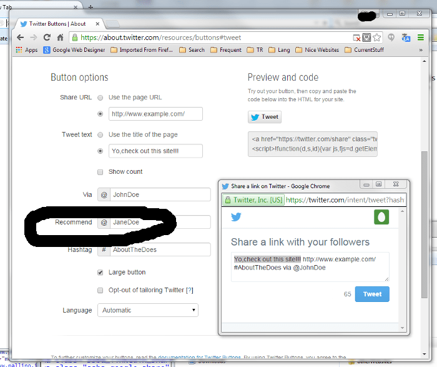Tick Opt-out of tailoring Twitter checkbox

point(101,290)
